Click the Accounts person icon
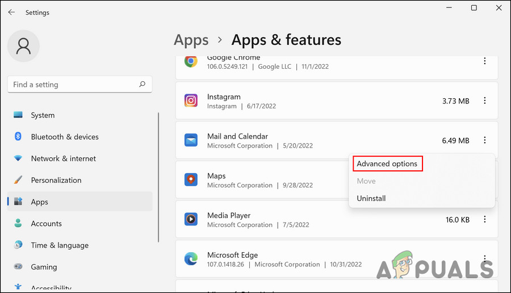511x293 pixels. 18,223
